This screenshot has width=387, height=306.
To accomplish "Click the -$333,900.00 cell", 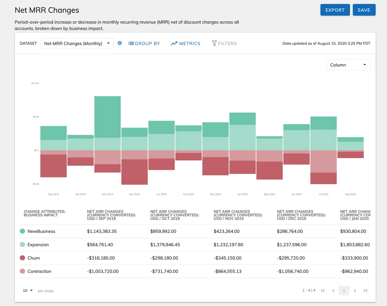I will click(x=354, y=258).
